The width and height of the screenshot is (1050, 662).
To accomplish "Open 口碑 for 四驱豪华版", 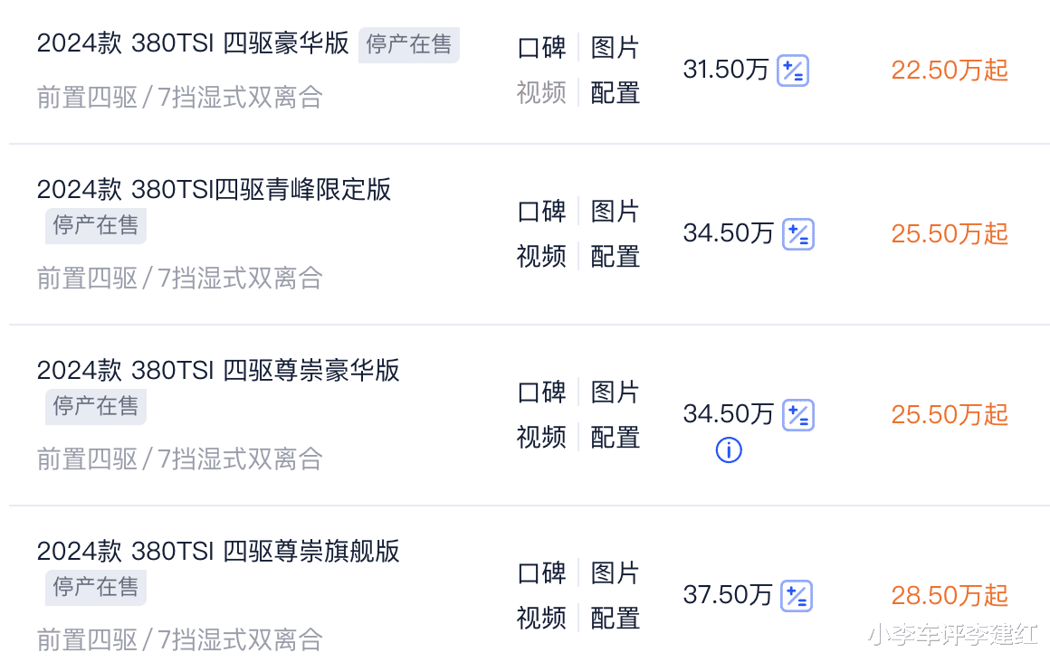I will [x=541, y=48].
